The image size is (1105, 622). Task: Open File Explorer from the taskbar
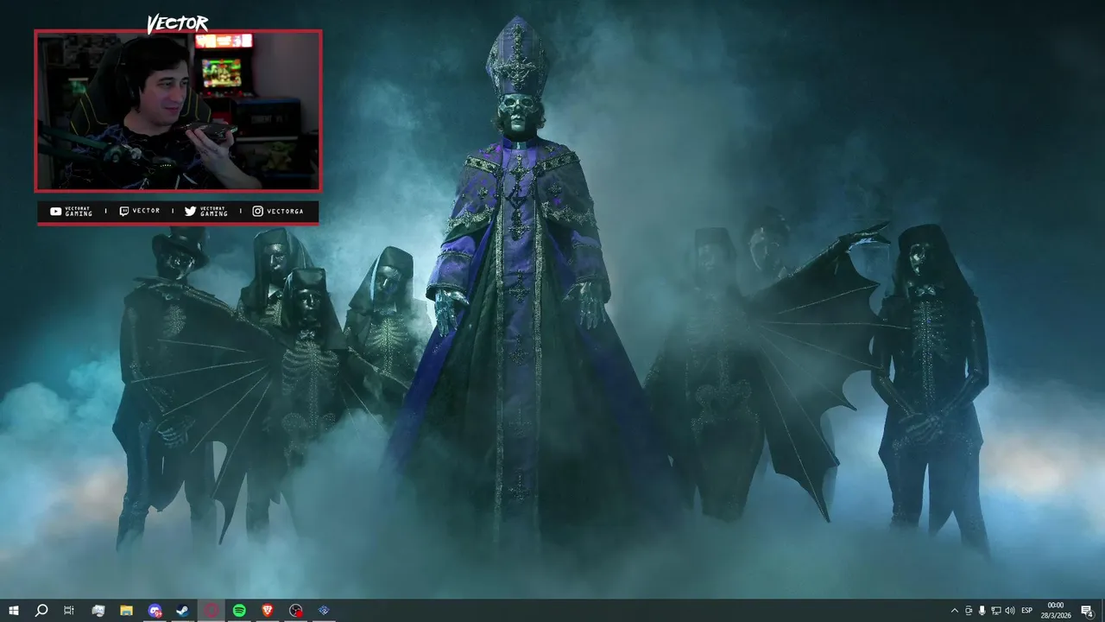point(126,611)
